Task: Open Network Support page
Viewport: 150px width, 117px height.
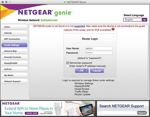Action: tap(14, 81)
